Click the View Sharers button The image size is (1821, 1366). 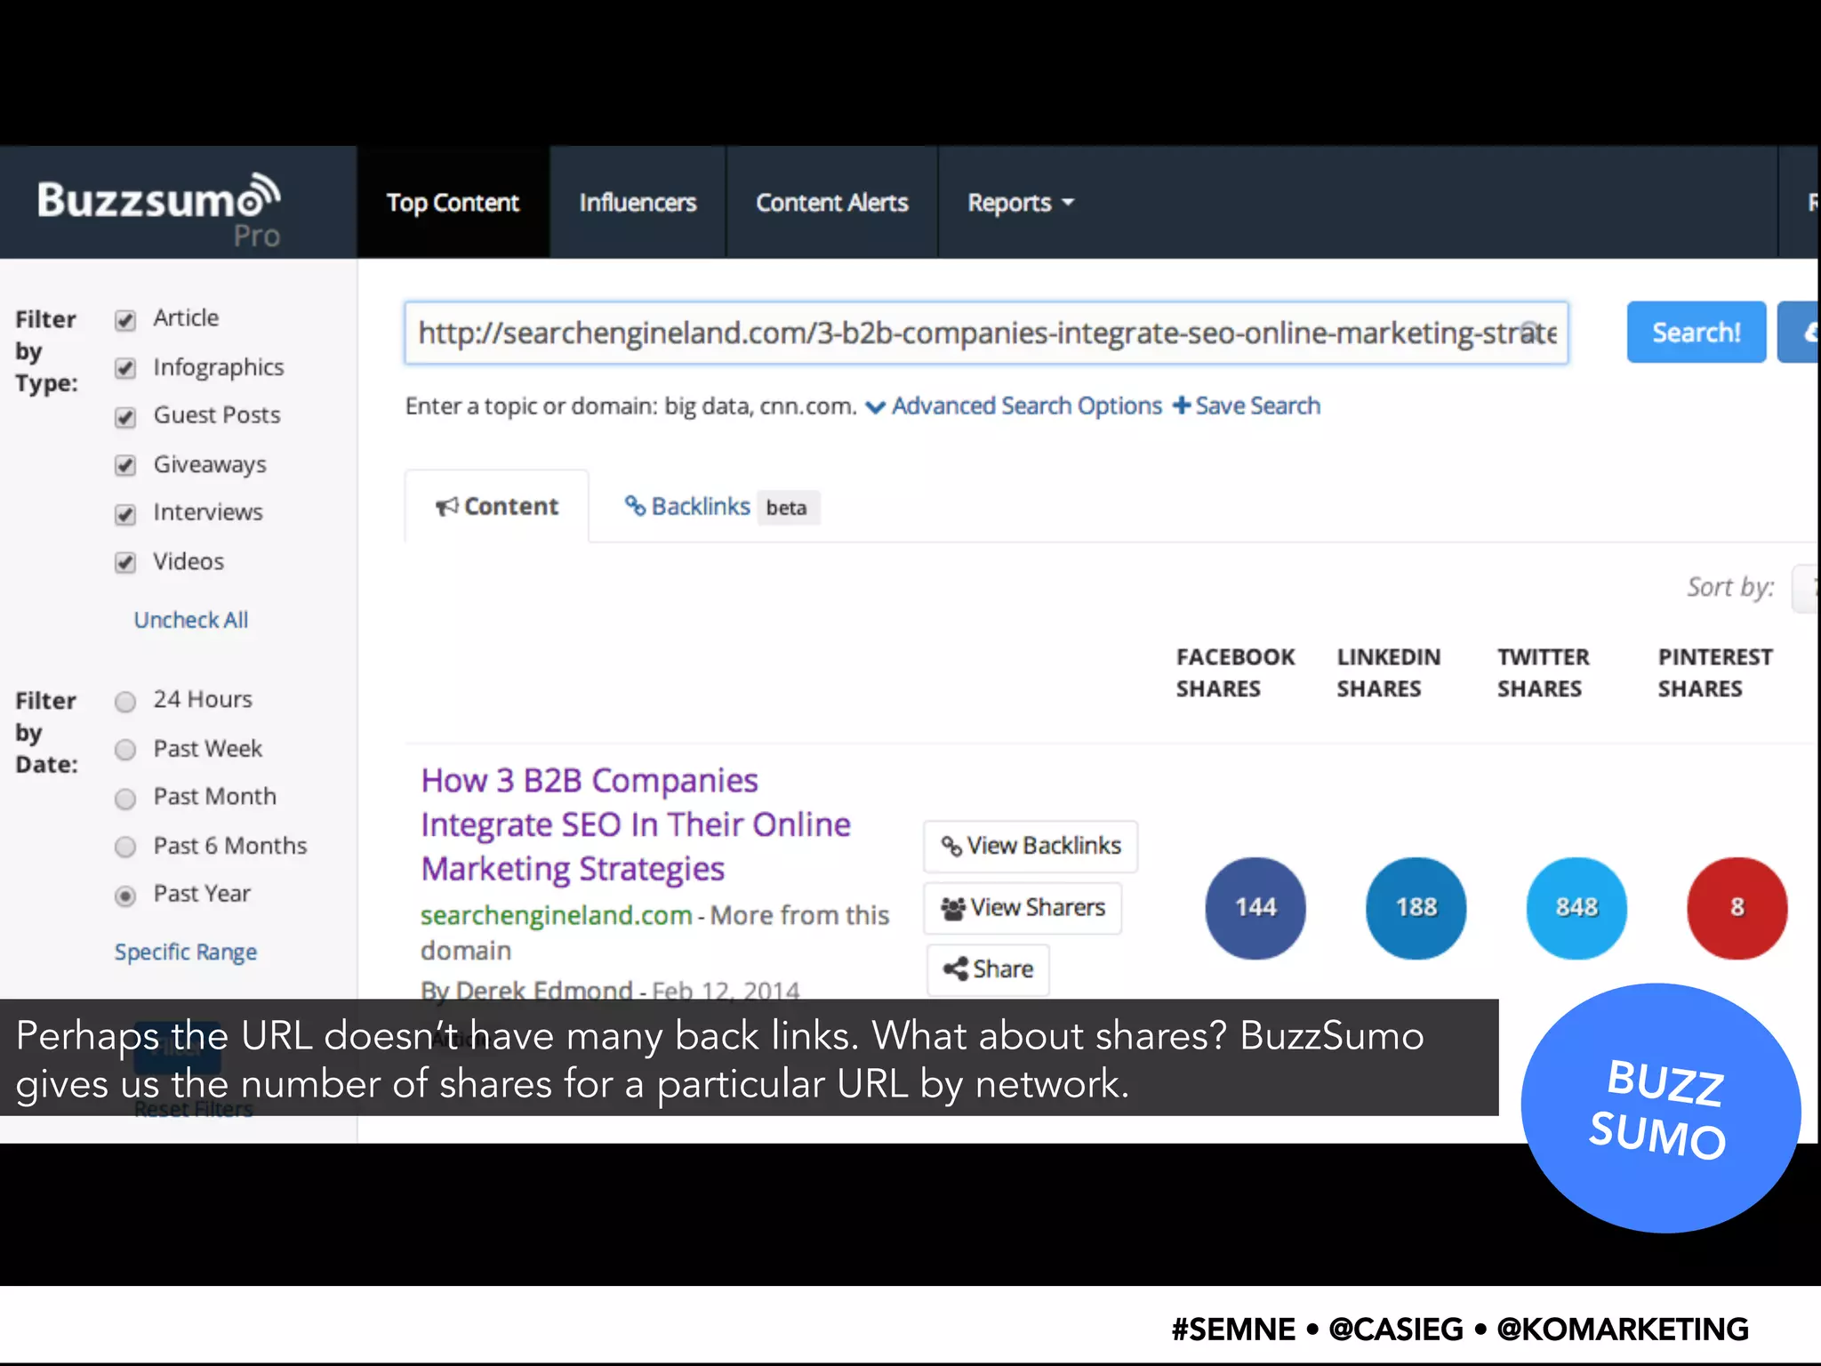[1023, 908]
